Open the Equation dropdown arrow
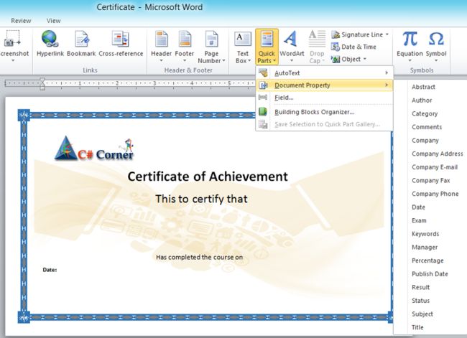This screenshot has width=467, height=338. point(410,61)
